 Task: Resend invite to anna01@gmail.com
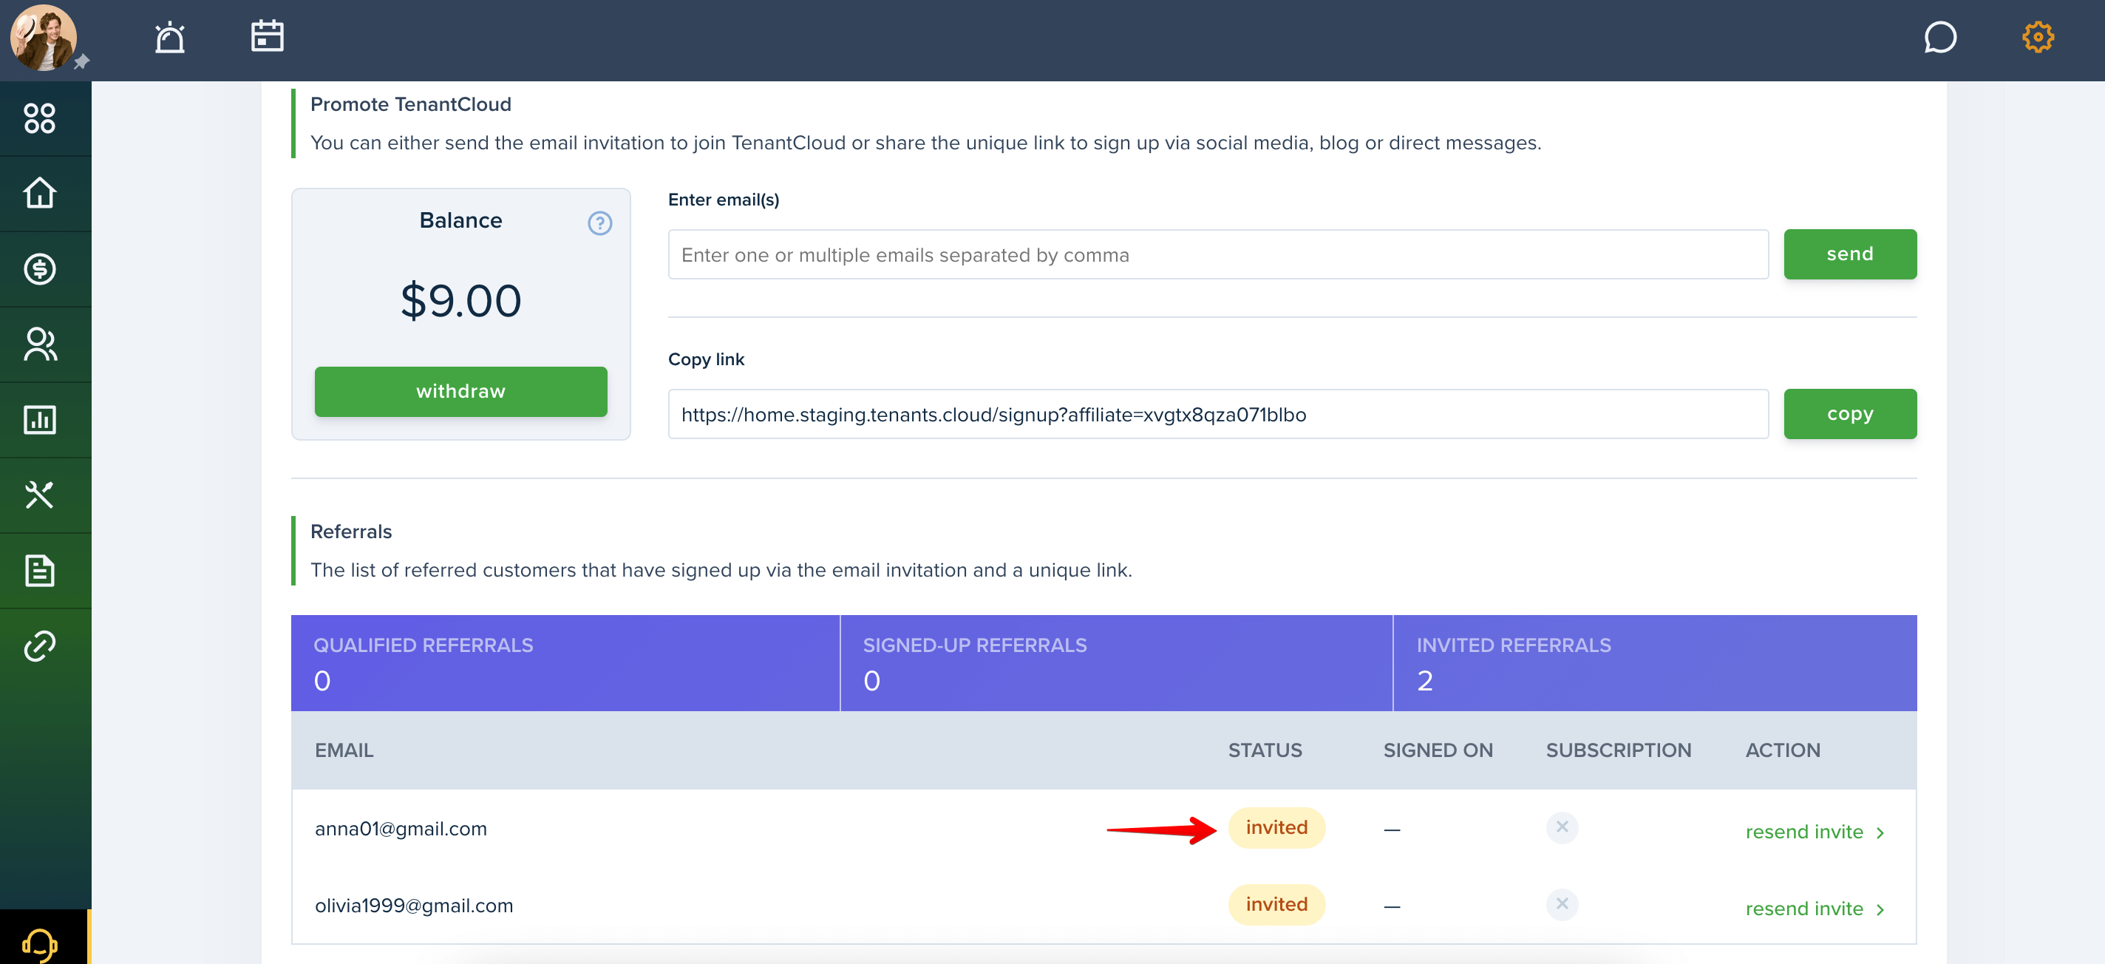click(1815, 832)
